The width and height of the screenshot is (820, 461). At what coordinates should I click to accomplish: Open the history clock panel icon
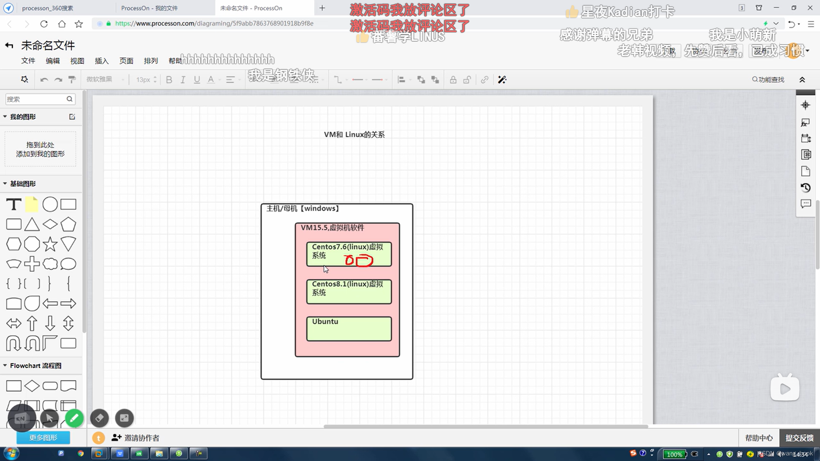(805, 188)
